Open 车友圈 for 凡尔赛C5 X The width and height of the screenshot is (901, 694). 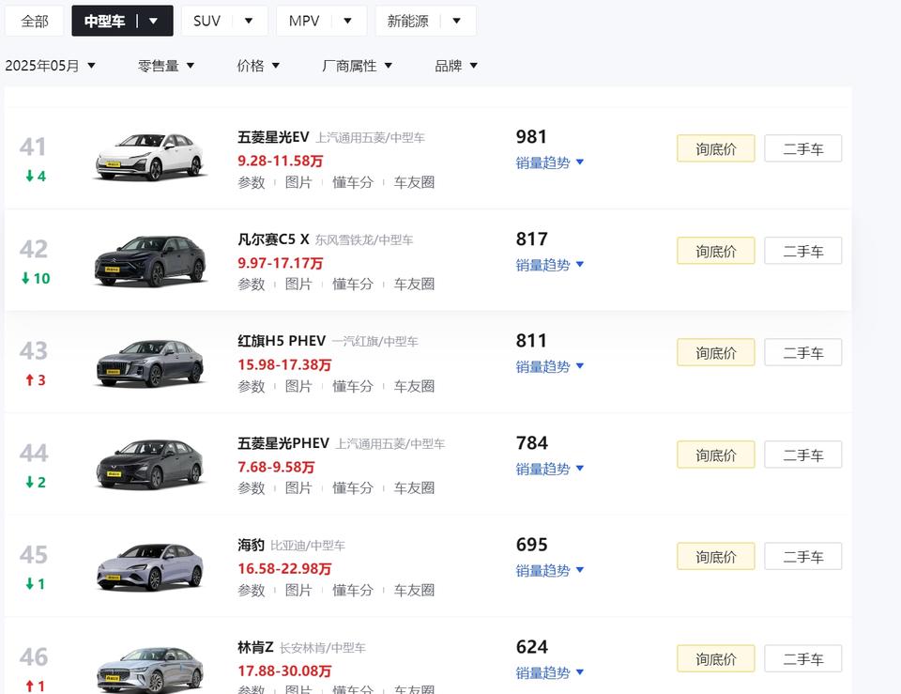click(414, 284)
